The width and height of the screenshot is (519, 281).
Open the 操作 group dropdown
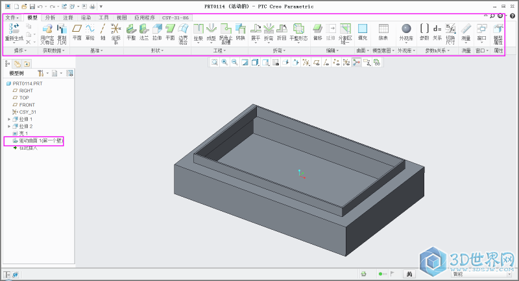[20, 51]
